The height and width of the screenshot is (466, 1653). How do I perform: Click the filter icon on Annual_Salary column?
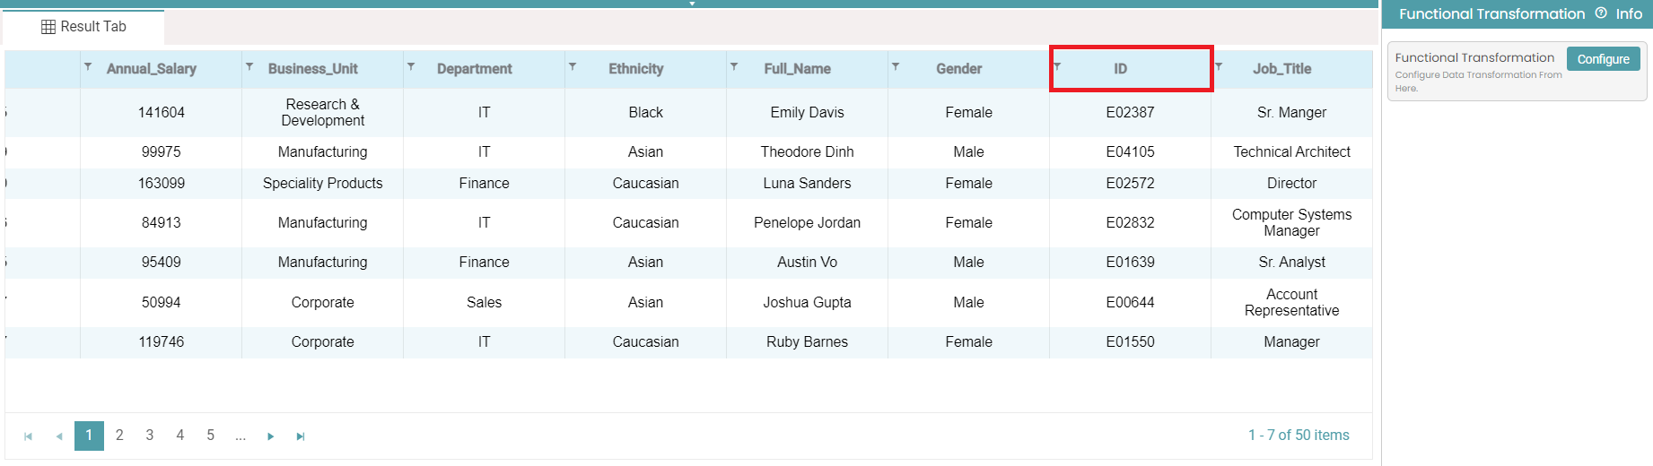[x=88, y=67]
